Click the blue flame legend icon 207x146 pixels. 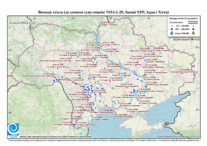tap(172, 33)
